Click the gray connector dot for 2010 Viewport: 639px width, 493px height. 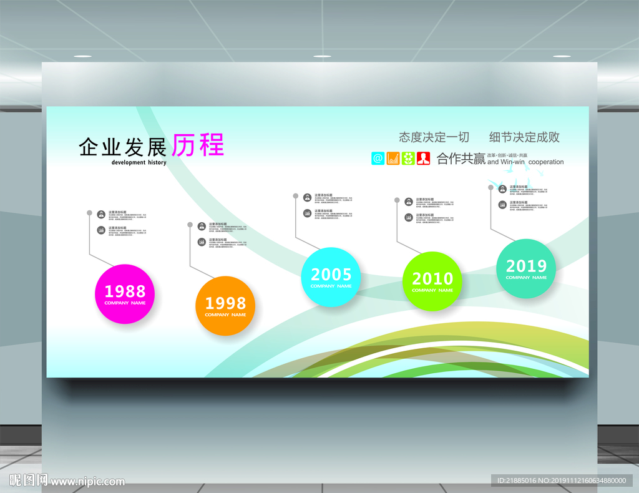click(x=397, y=200)
